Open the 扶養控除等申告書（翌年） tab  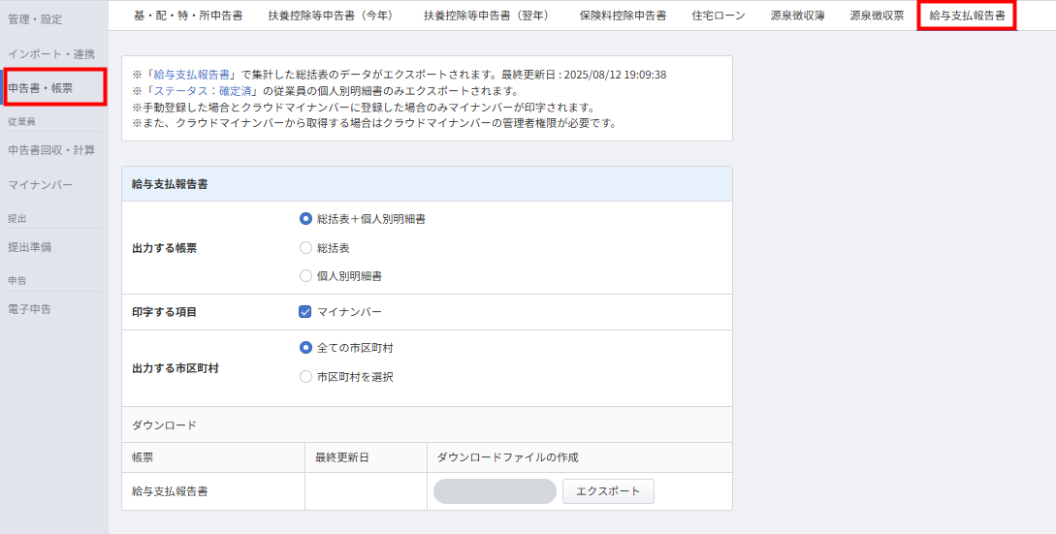486,16
